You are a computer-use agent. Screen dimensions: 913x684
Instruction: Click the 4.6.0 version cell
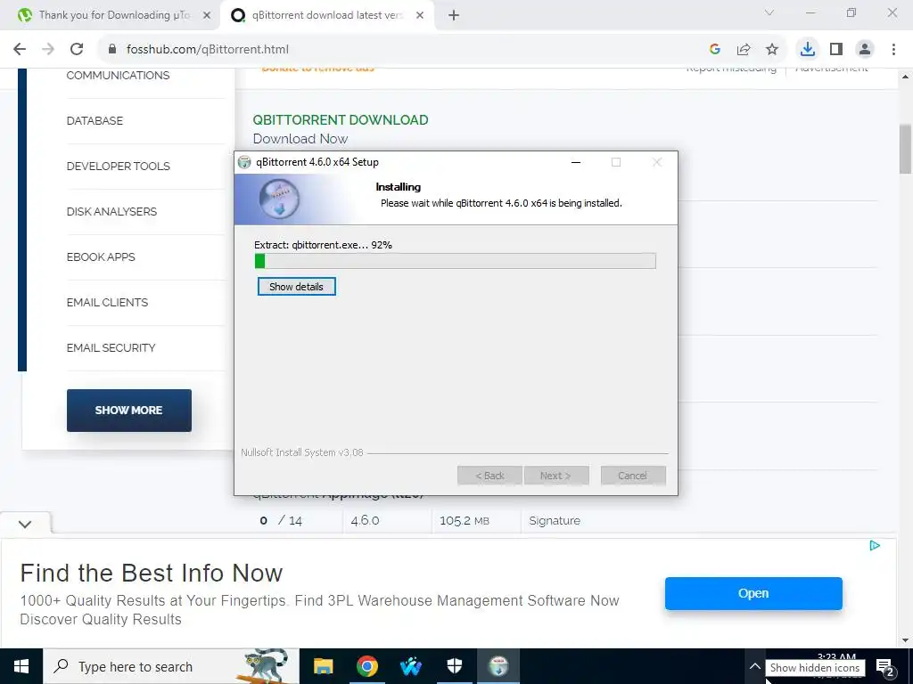pyautogui.click(x=365, y=520)
